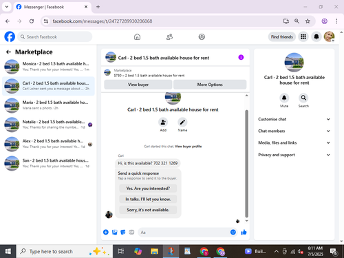Search in conversation using magnifier icon
Image resolution: width=344 pixels, height=258 pixels.
point(303,98)
